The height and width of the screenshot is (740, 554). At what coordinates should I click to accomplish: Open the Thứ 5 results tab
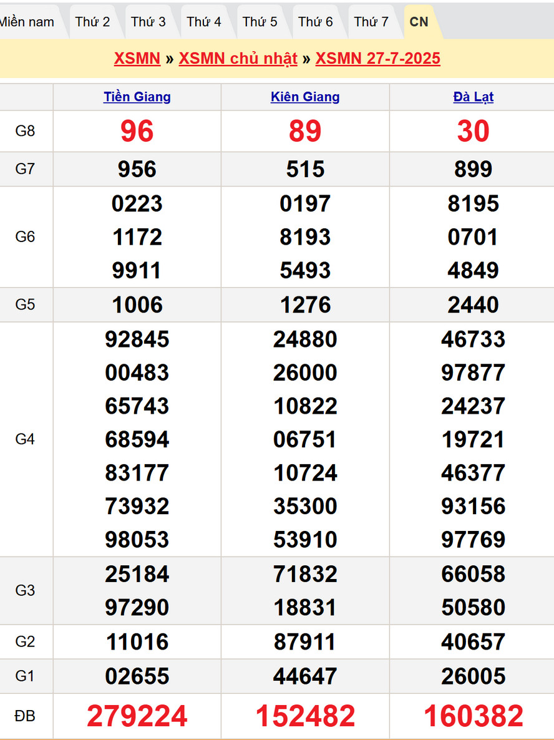pyautogui.click(x=260, y=22)
